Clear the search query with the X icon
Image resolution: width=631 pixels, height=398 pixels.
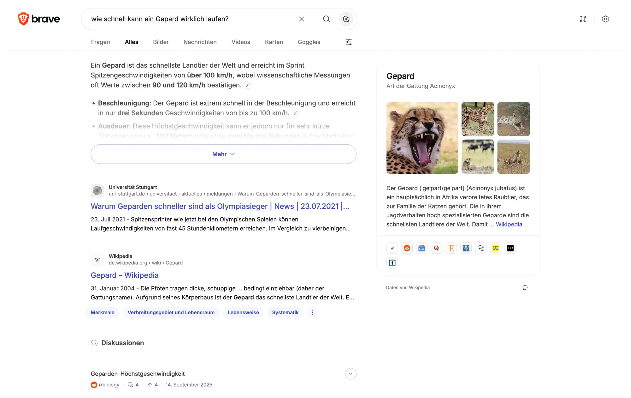coord(302,19)
